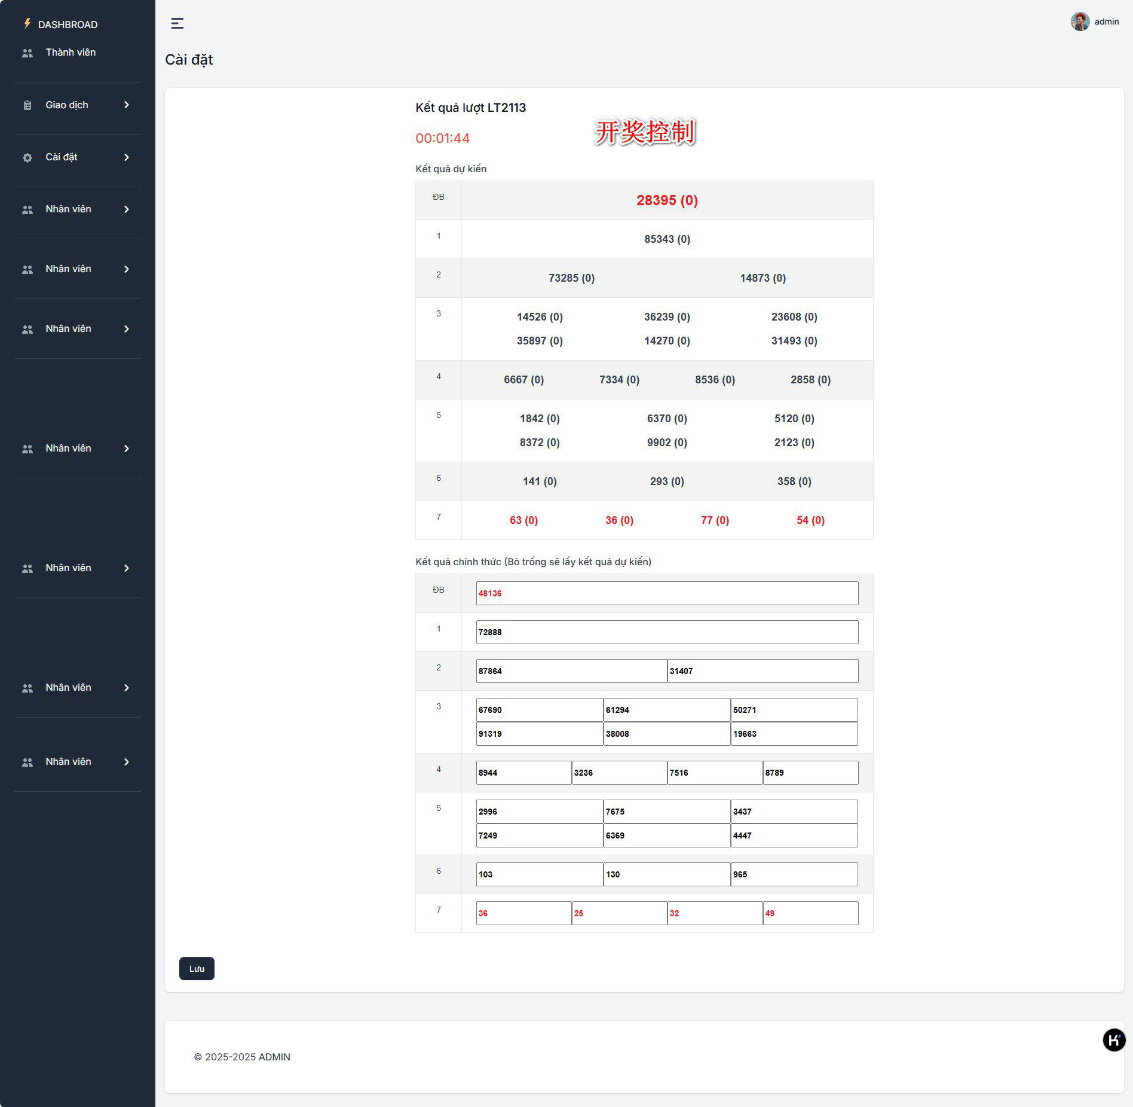
Task: Focus the prize 1 field with 72888
Action: pyautogui.click(x=666, y=632)
